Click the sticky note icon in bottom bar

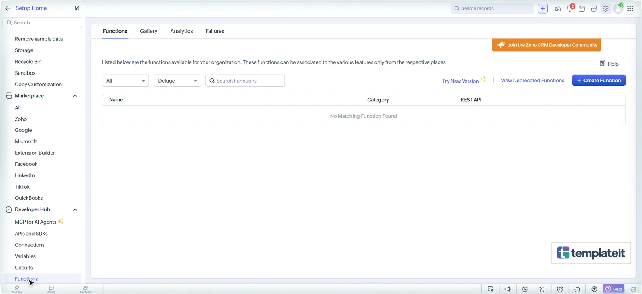pyautogui.click(x=542, y=289)
